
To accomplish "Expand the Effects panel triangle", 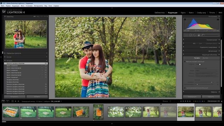I will 219,92.
